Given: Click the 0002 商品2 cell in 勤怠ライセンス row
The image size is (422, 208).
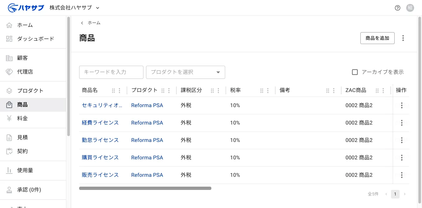Looking at the screenshot, I should (x=359, y=140).
